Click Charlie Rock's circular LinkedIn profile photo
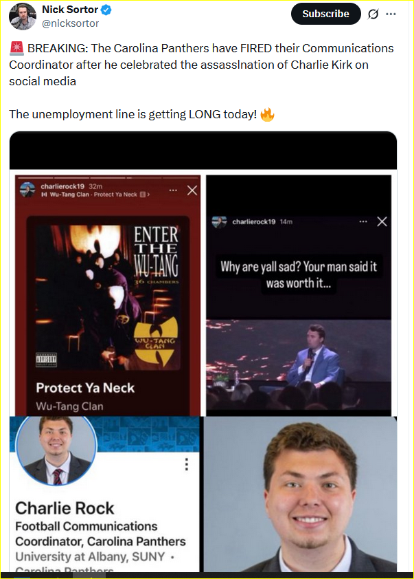This screenshot has width=414, height=579. [x=56, y=450]
